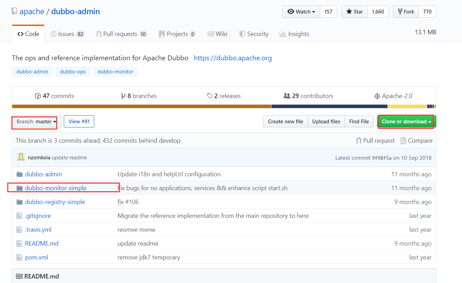Click the .gitignore file icon
This screenshot has width=462, height=283.
pos(19,216)
